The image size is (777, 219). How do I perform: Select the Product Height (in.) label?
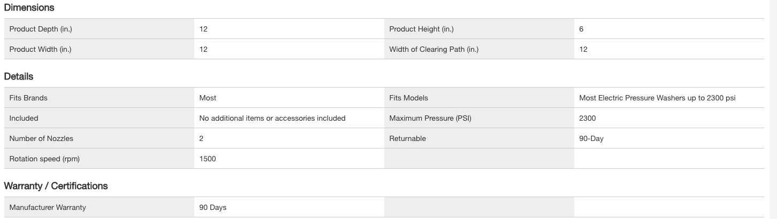(x=421, y=29)
